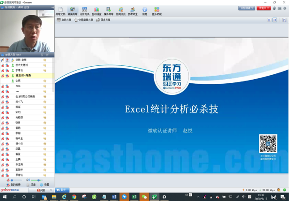Open the gear settings icon at top right
The image size is (289, 201).
point(285,9)
